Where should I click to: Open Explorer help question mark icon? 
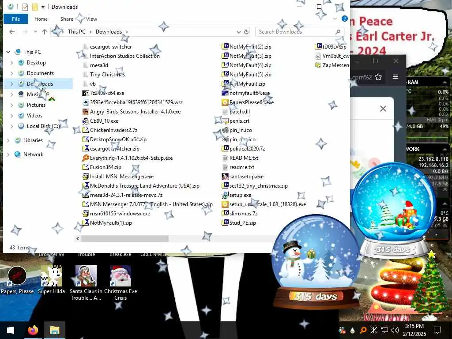tap(344, 19)
